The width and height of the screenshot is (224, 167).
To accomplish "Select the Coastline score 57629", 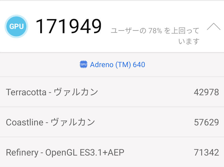I will 206,122.
